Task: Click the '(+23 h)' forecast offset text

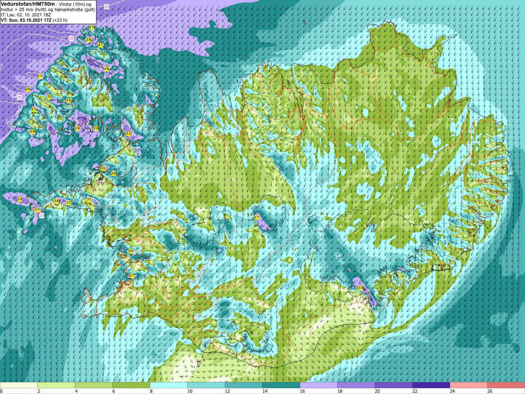Action: pos(60,20)
